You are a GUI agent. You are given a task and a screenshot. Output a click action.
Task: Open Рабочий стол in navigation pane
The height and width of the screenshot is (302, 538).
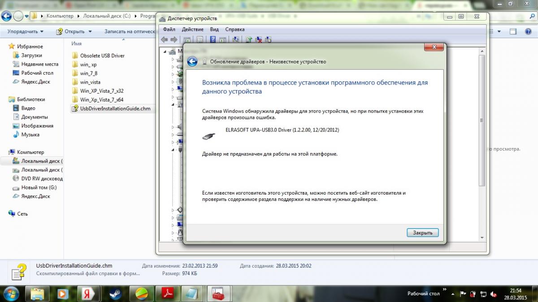click(x=33, y=73)
